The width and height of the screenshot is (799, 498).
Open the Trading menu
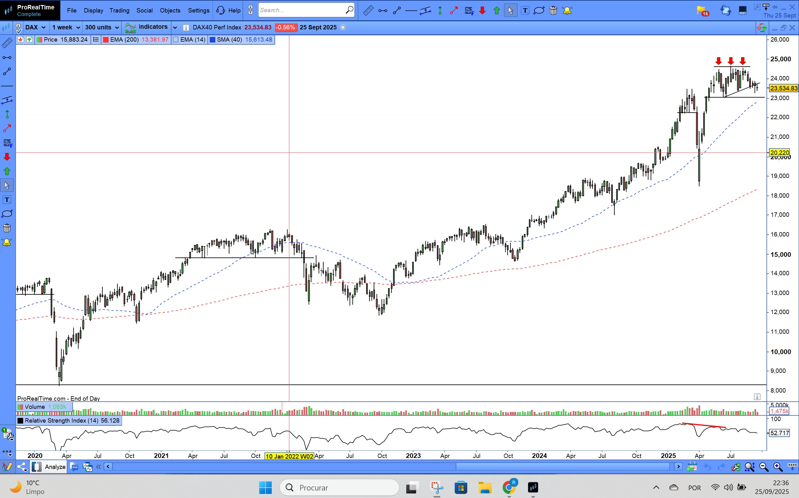coord(119,11)
